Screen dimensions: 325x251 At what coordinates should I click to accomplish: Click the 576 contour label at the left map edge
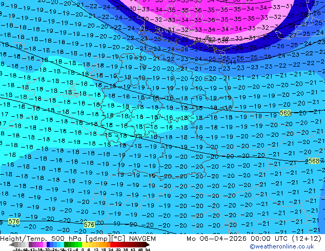click(14, 222)
